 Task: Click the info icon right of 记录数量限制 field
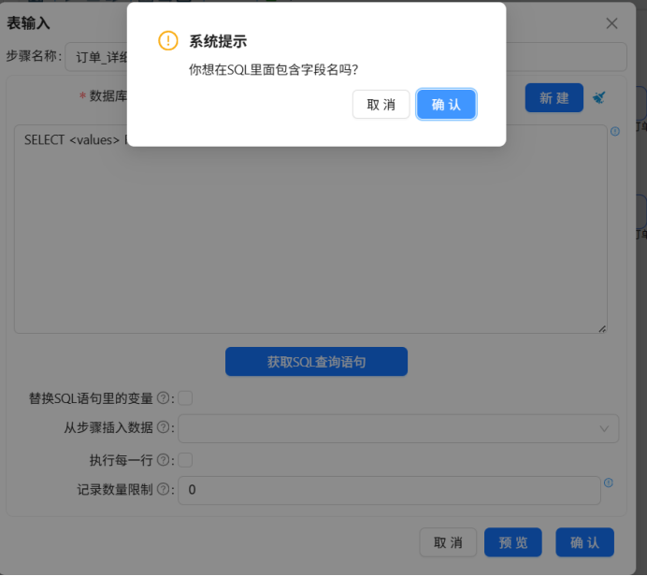(x=609, y=482)
